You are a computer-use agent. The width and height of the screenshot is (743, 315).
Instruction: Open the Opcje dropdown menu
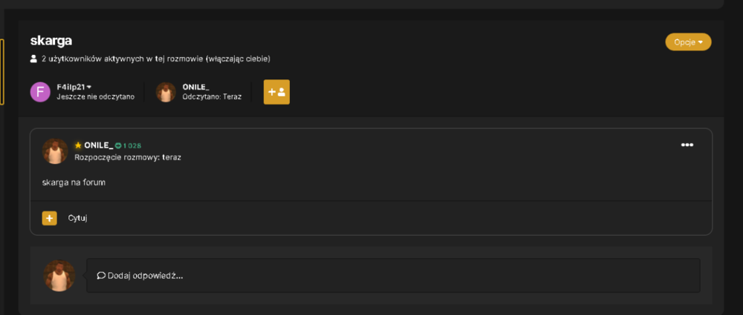coord(688,42)
